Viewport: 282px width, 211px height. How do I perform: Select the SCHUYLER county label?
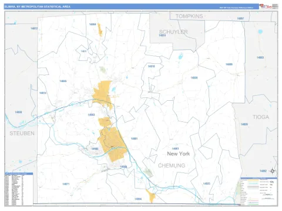tap(173, 32)
